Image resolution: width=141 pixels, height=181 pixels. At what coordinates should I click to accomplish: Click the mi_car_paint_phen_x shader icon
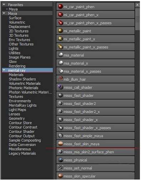pyautogui.click(x=60, y=15)
